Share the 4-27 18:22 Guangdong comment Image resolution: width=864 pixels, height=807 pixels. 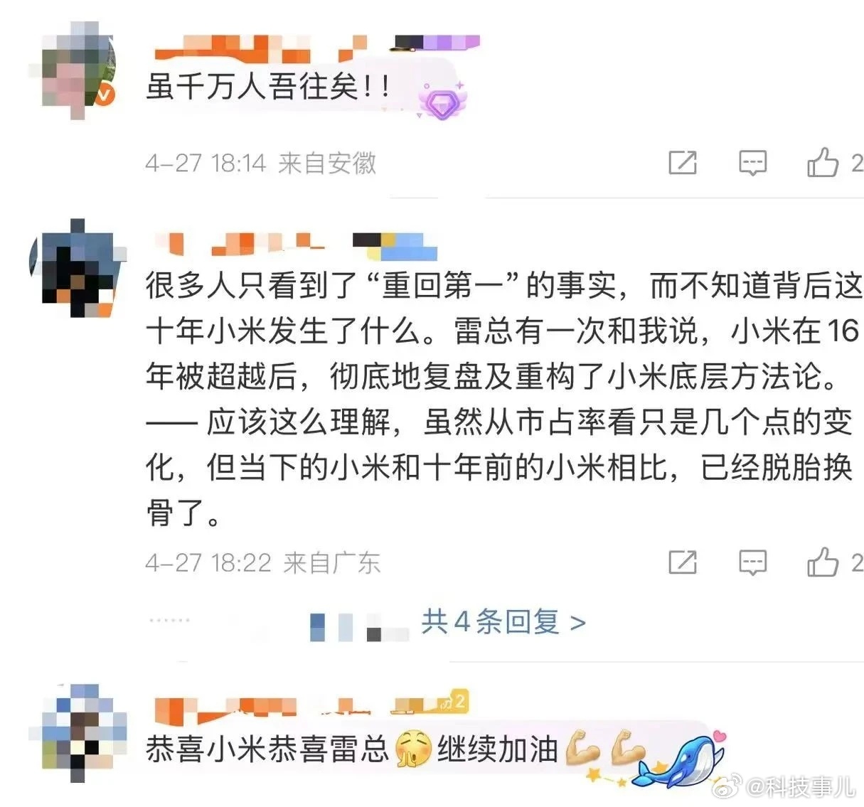click(x=682, y=562)
